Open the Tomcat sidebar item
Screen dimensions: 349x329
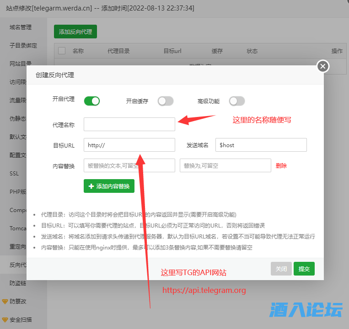point(18,228)
